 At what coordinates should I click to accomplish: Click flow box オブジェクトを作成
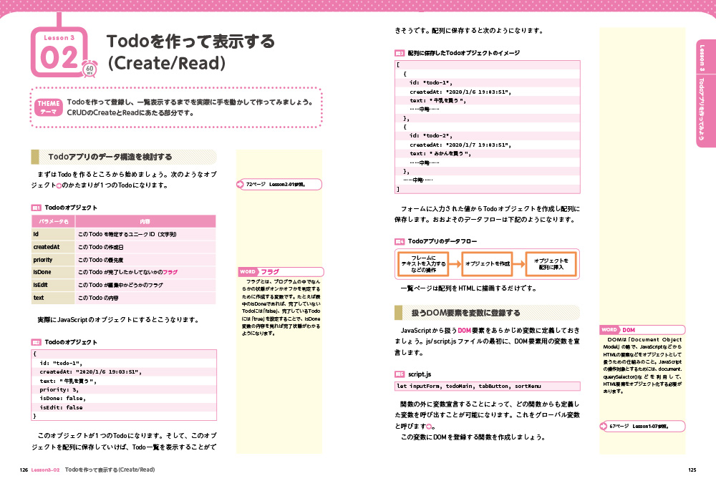coord(487,264)
